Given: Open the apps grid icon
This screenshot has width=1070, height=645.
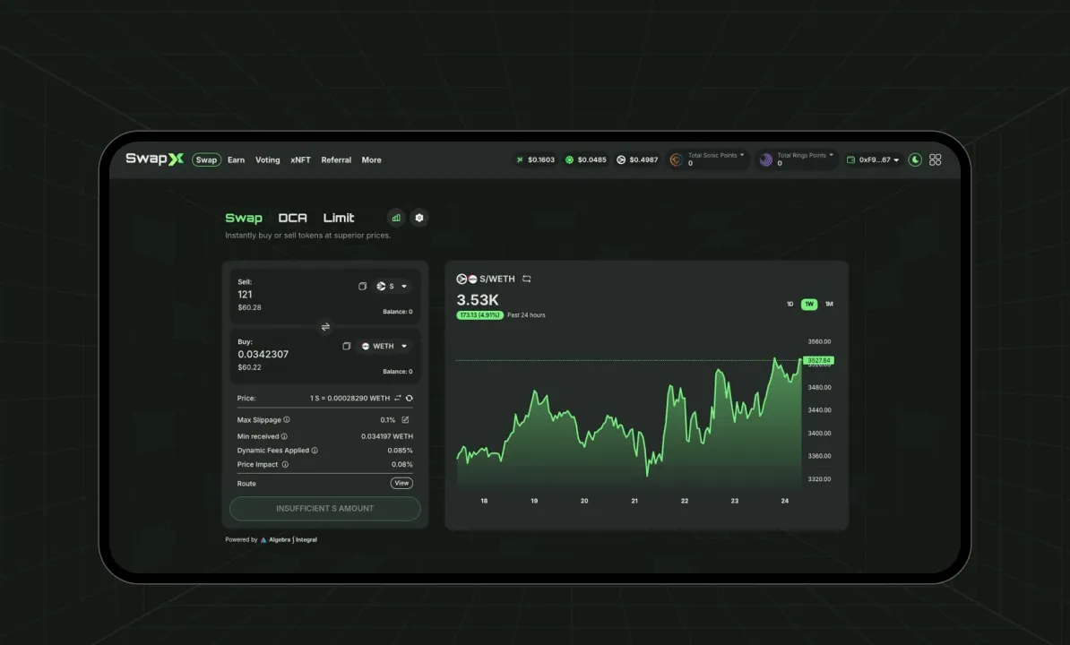Looking at the screenshot, I should [935, 159].
